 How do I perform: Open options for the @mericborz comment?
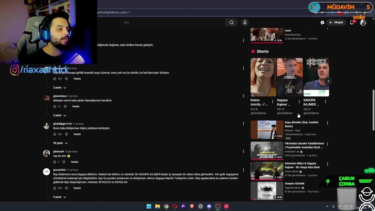point(243,96)
